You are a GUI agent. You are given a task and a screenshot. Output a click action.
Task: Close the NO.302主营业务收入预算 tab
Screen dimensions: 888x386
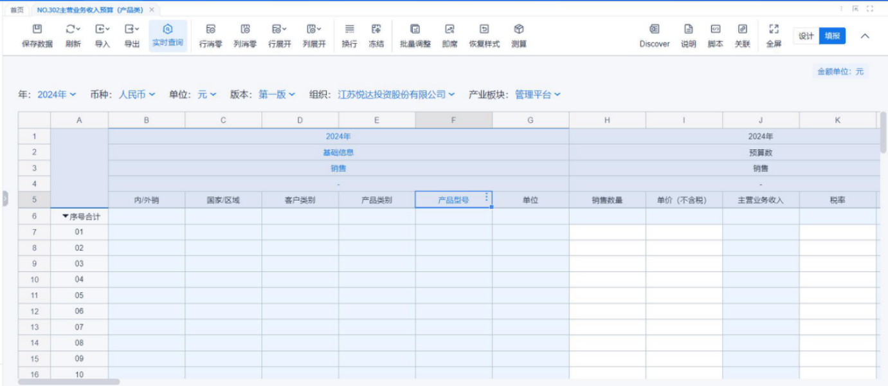pos(152,10)
